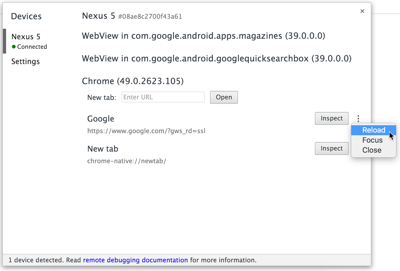Click the Devices heading

tap(26, 16)
